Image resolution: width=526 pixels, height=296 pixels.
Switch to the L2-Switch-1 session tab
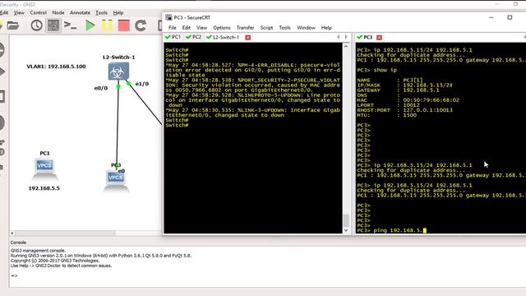[223, 37]
